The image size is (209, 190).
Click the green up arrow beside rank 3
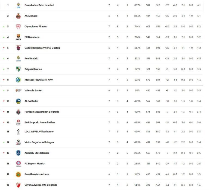(4, 27)
